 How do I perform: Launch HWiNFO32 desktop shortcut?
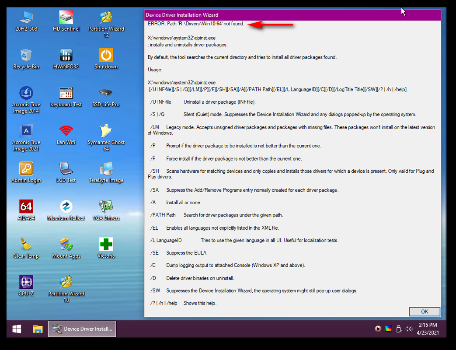(66, 59)
